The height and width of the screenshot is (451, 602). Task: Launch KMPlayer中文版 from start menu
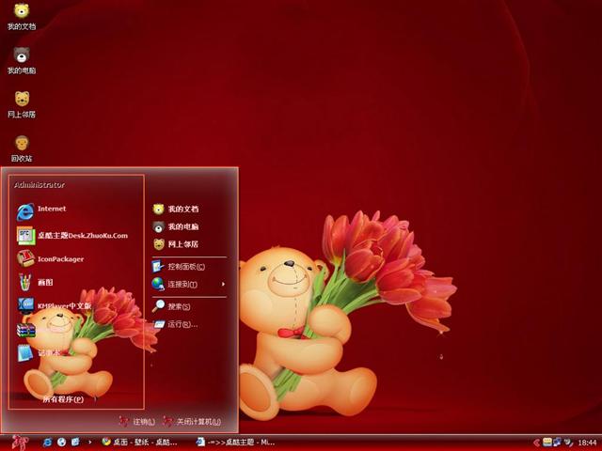coord(54,305)
